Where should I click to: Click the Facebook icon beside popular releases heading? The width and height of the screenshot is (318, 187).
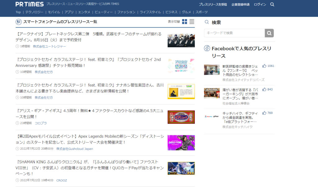pyautogui.click(x=207, y=48)
